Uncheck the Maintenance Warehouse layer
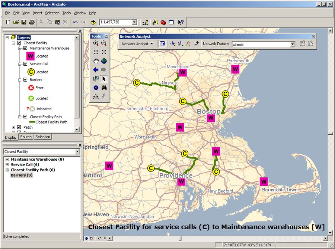This screenshot has height=249, width=335. pos(25,48)
